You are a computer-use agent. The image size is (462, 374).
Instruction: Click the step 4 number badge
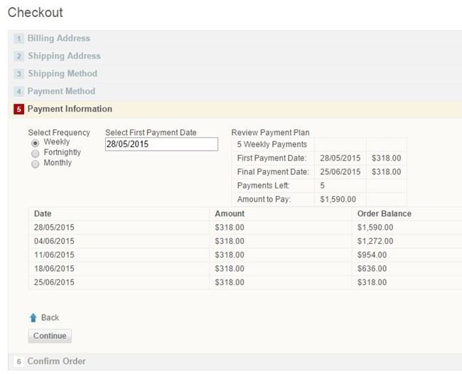(19, 92)
